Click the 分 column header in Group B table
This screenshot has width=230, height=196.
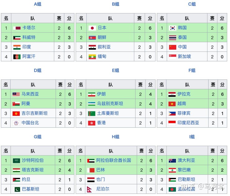tap(150, 18)
